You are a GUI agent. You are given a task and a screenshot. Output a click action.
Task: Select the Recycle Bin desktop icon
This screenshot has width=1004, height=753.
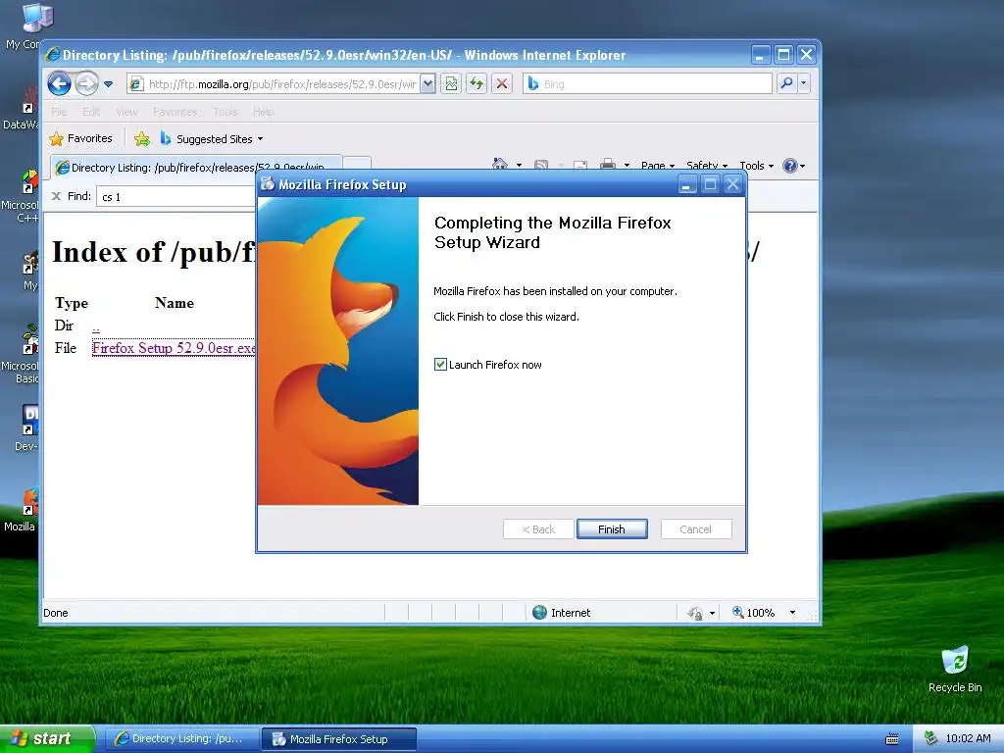point(955,669)
